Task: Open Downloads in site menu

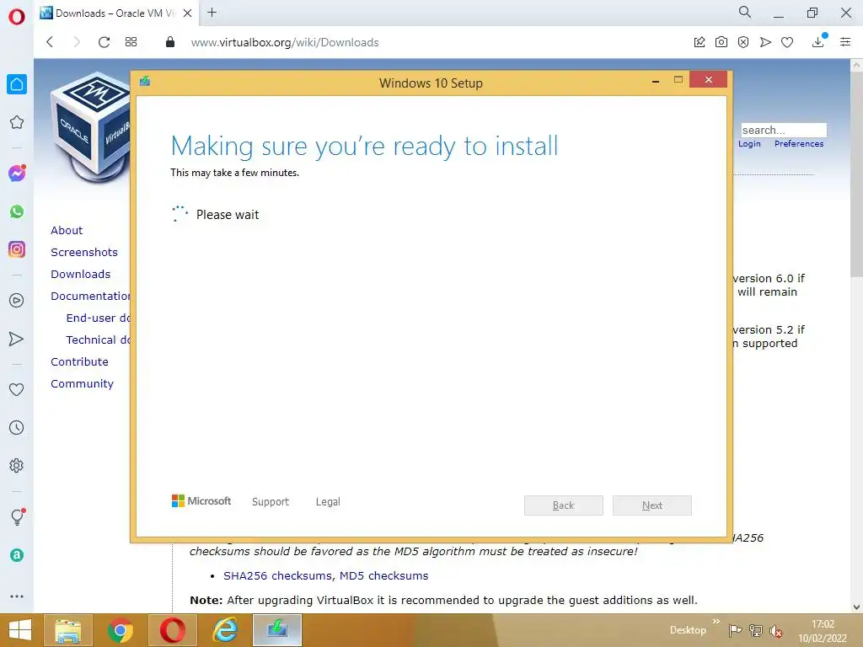Action: [x=80, y=274]
